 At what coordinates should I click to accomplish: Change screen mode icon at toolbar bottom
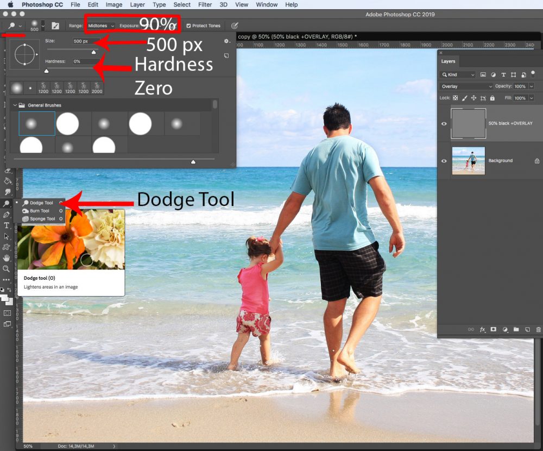7,324
